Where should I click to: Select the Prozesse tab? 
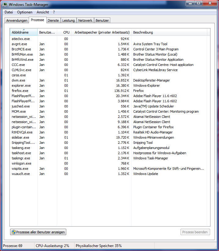tap(38, 20)
